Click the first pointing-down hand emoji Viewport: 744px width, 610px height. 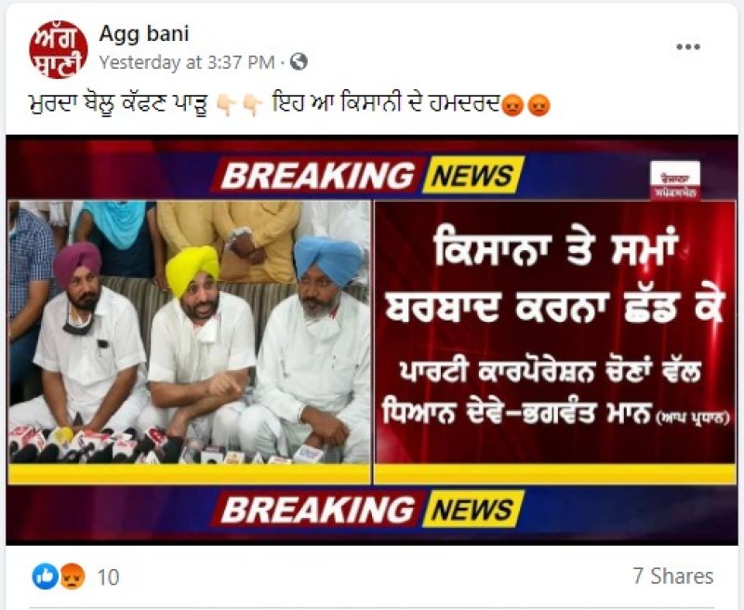226,105
